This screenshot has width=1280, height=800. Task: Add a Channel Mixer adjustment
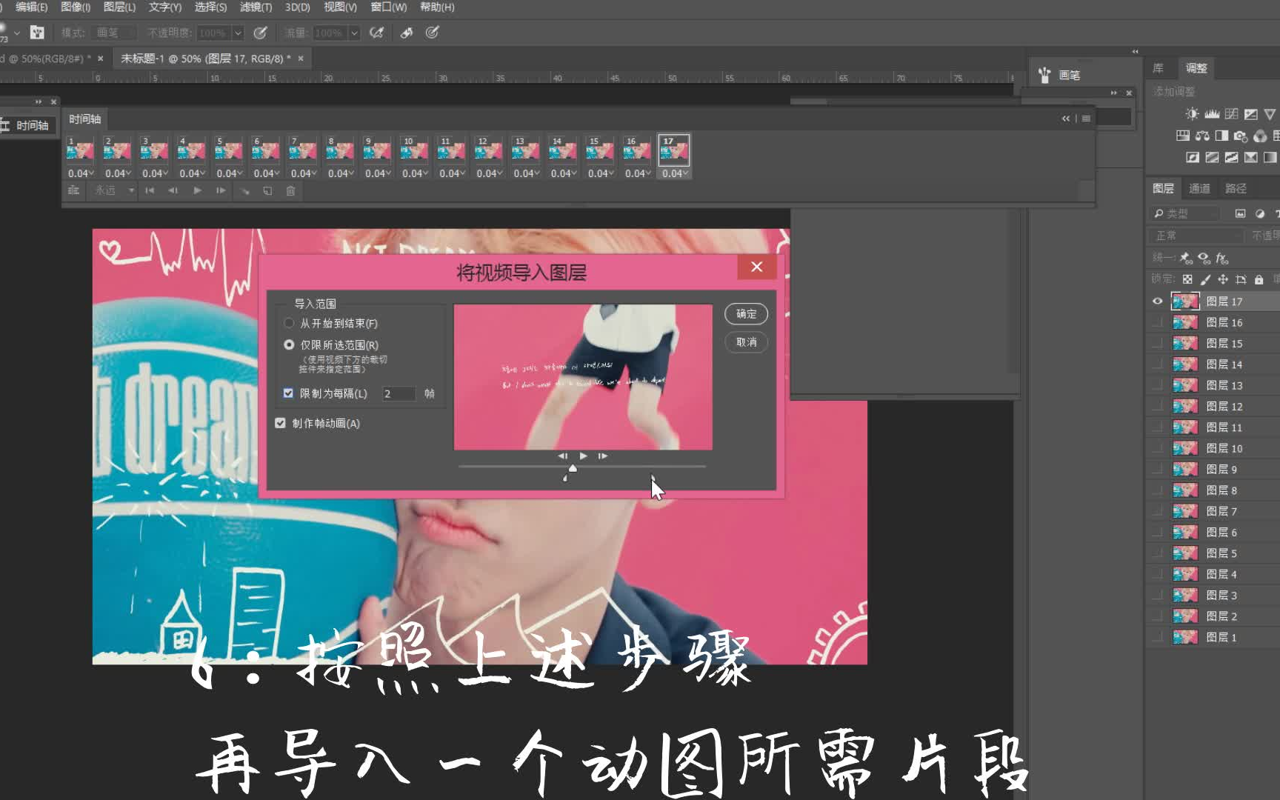coord(1260,136)
